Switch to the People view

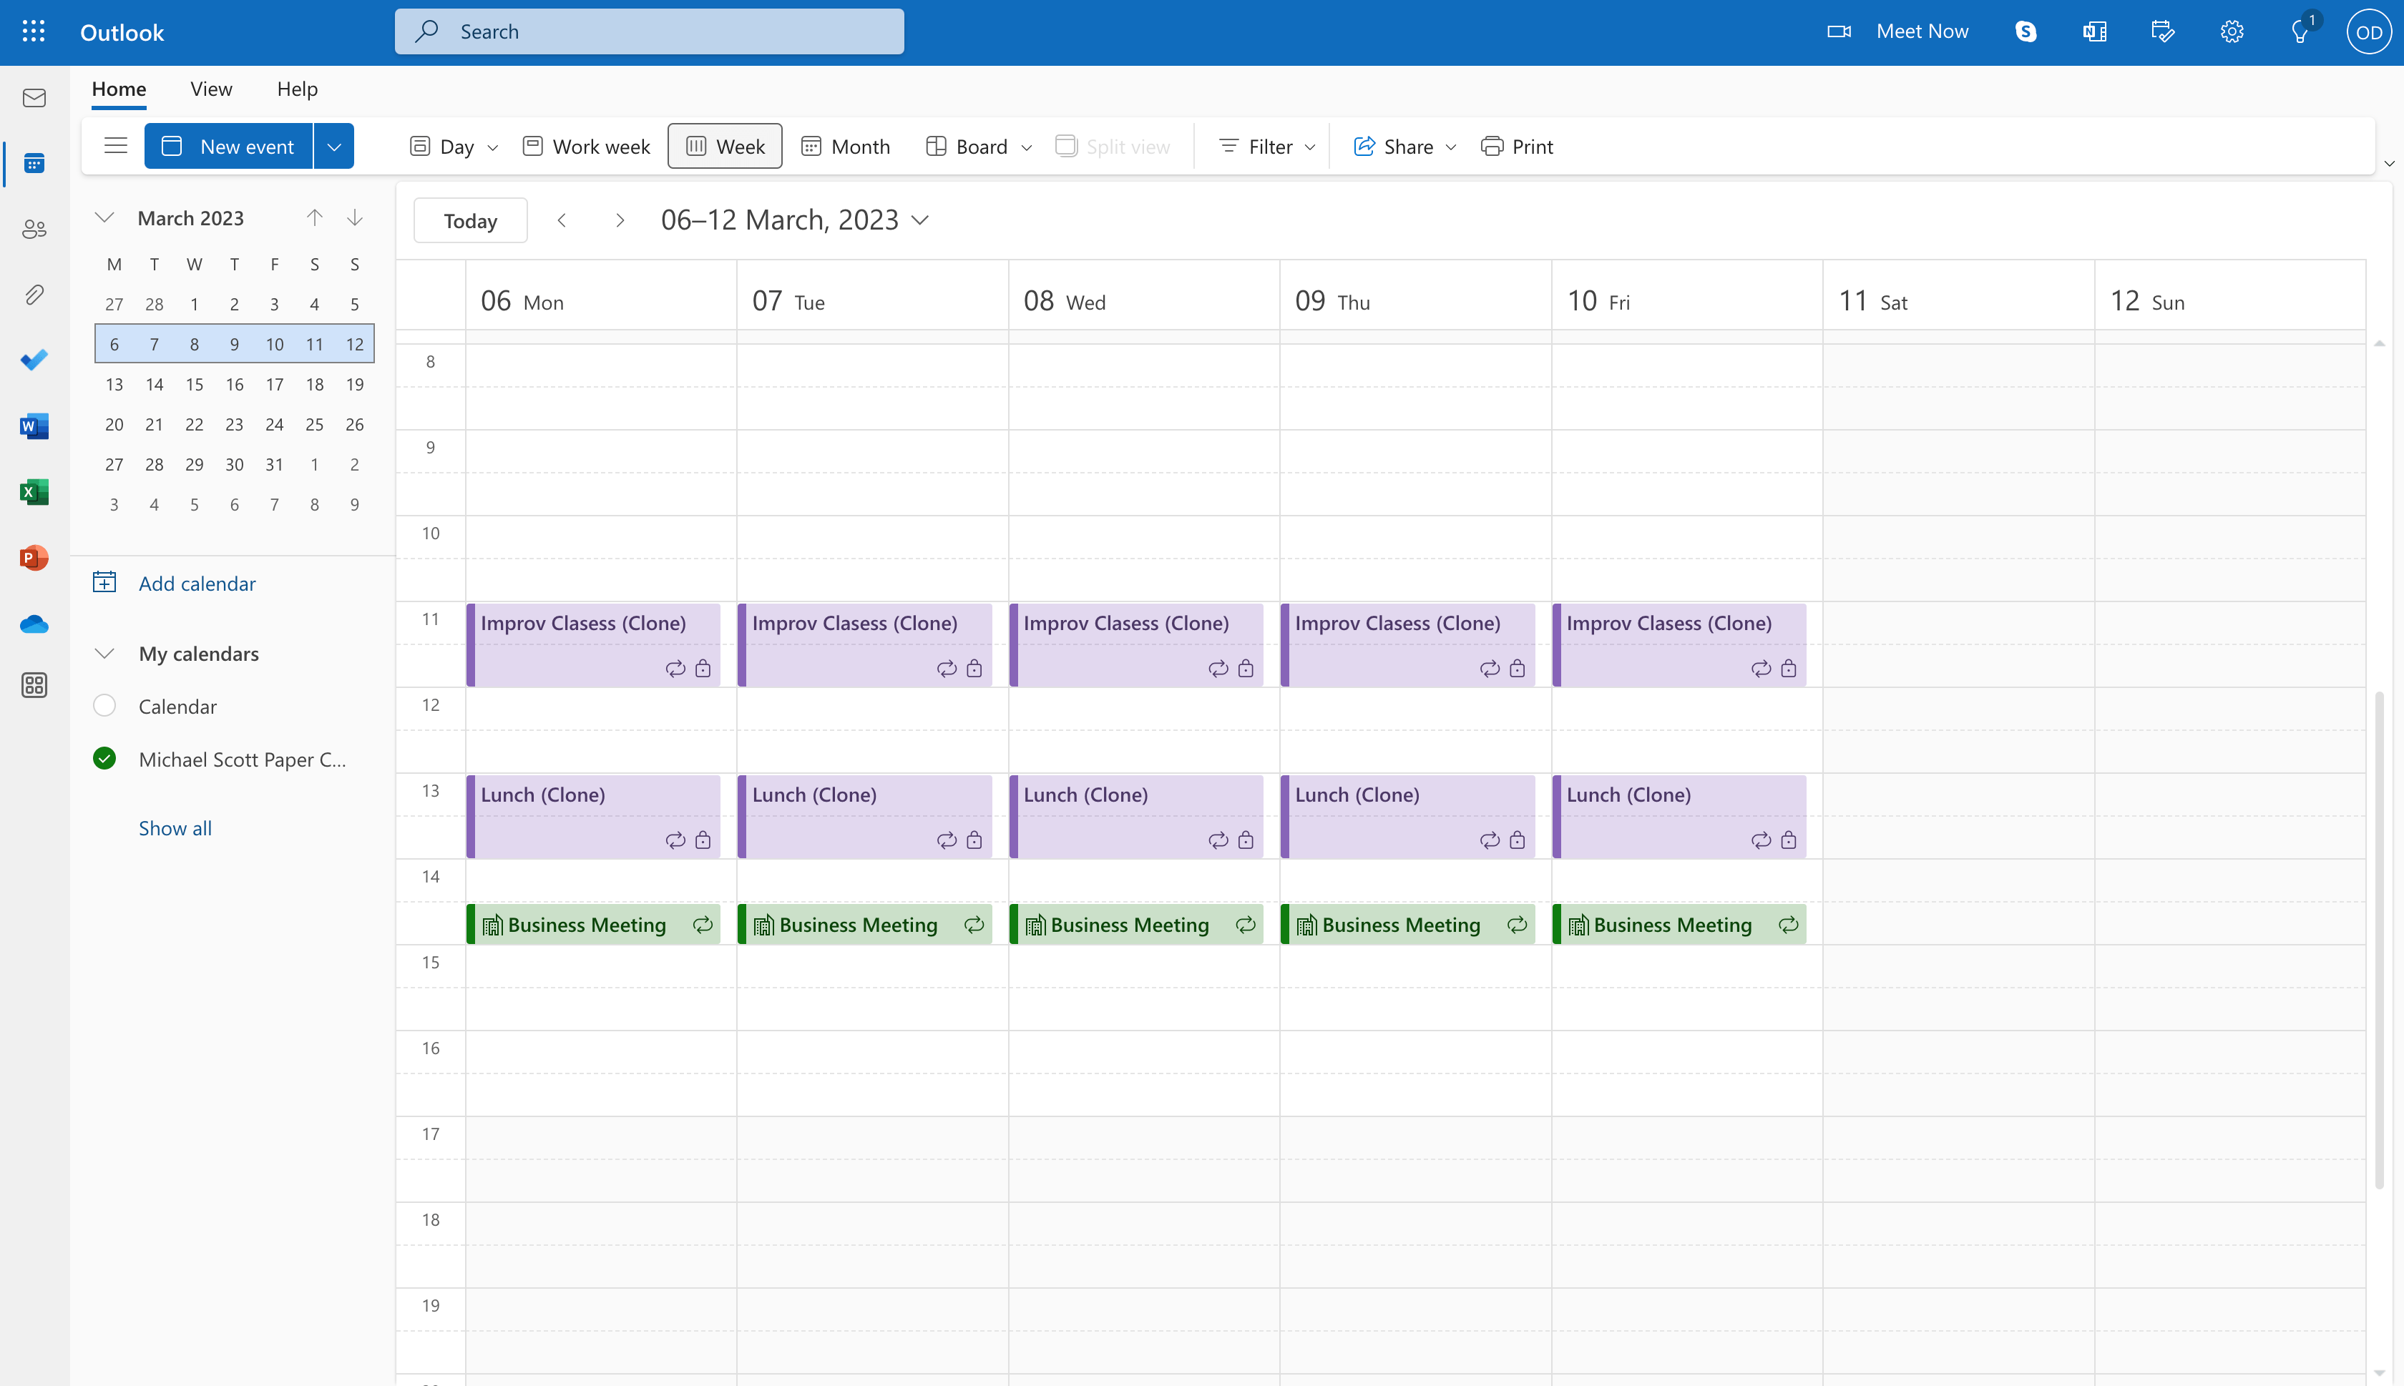tap(34, 228)
